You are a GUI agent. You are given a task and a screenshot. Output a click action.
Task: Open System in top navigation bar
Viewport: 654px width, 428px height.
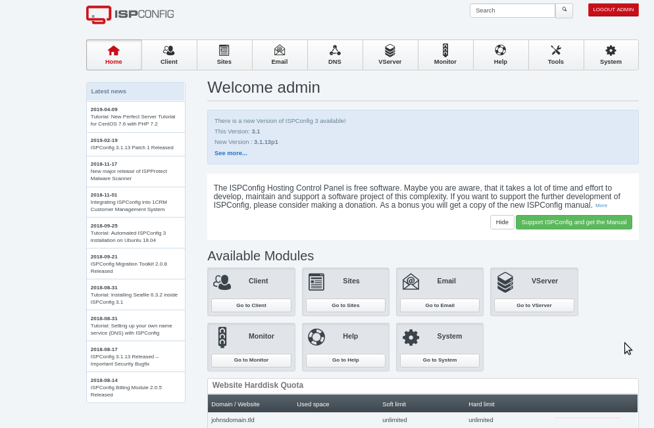coord(611,55)
